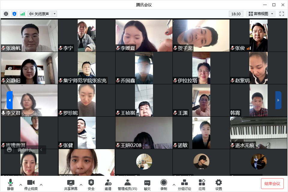Image resolution: width=288 pixels, height=192 pixels.
Task: Expand arrow next to 关闭原声
Action: (54, 14)
